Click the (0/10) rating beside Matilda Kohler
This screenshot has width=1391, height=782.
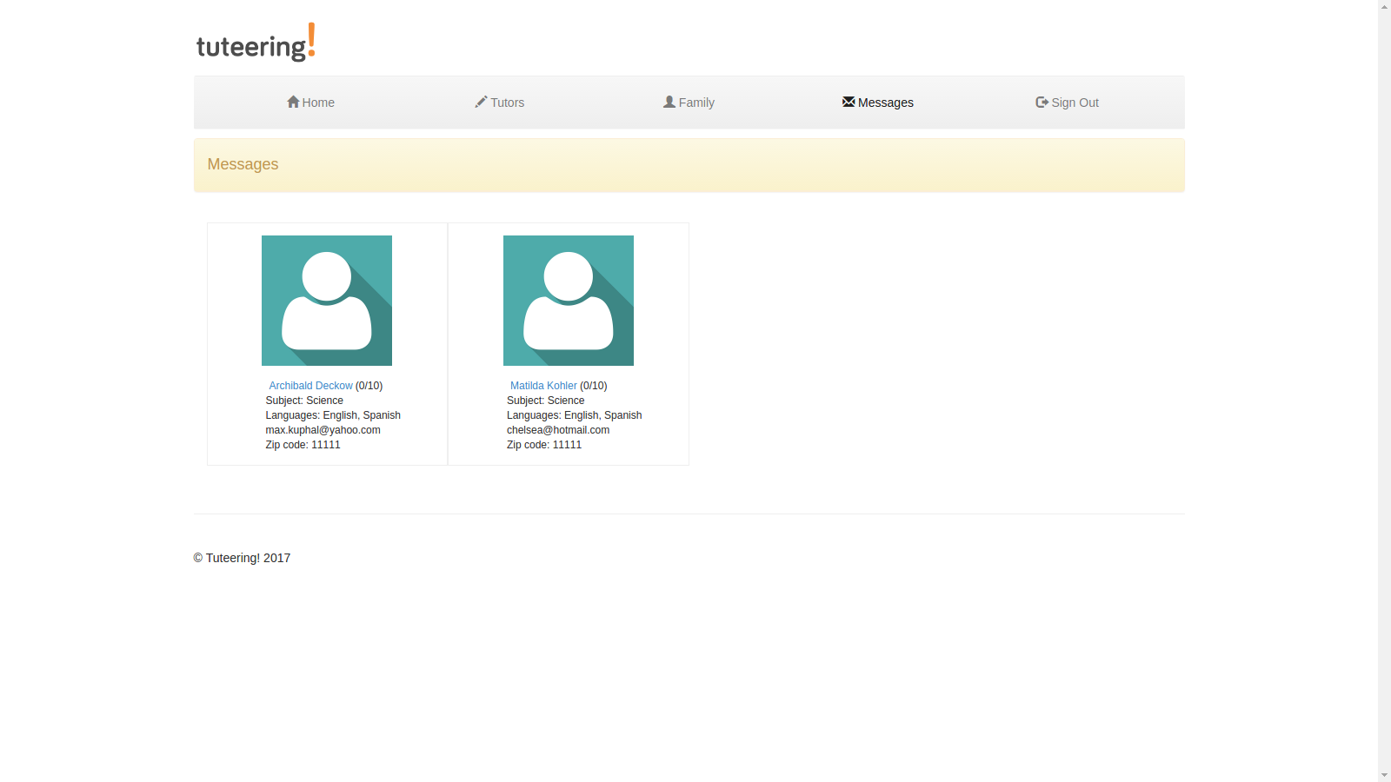(594, 386)
